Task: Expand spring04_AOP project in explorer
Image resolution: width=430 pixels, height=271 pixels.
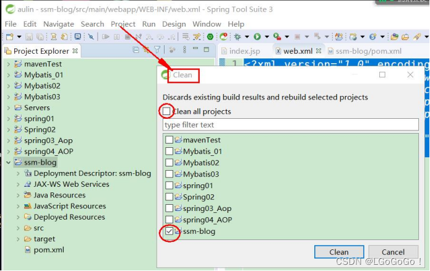Action: point(9,152)
